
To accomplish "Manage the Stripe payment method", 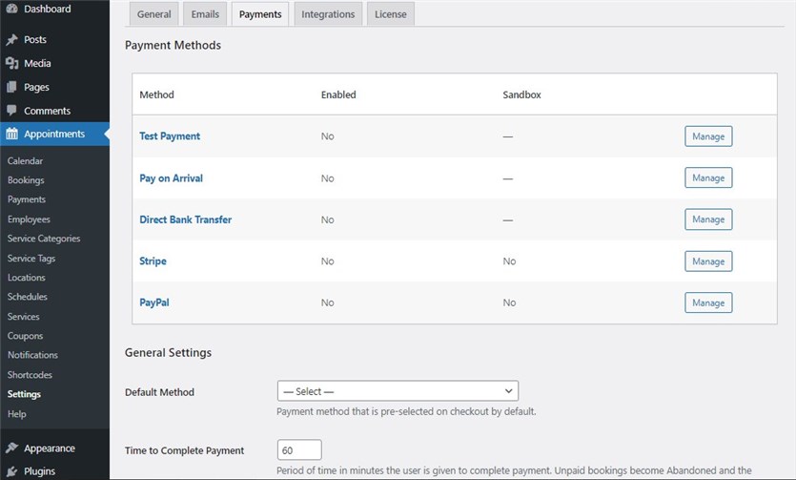I will [708, 261].
